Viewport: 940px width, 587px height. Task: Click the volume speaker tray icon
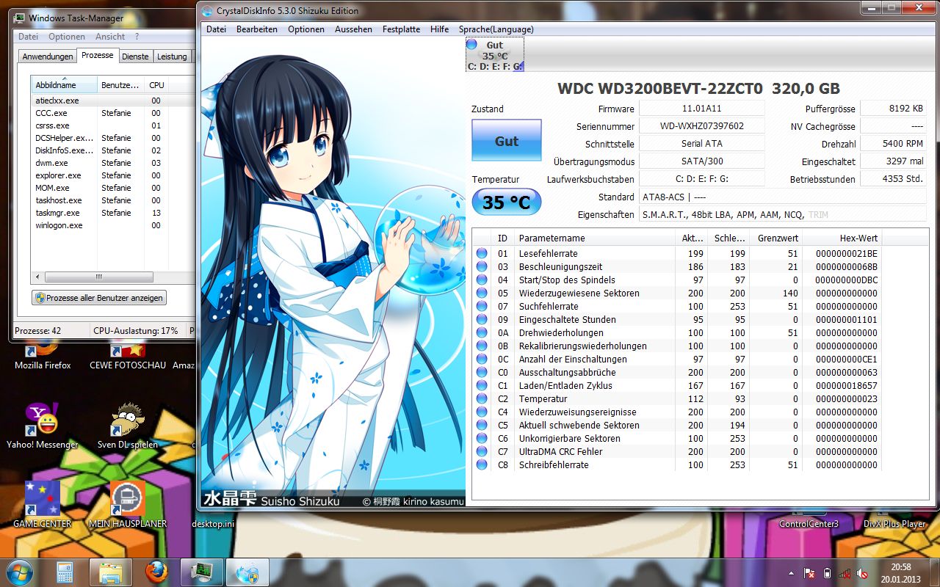point(862,573)
